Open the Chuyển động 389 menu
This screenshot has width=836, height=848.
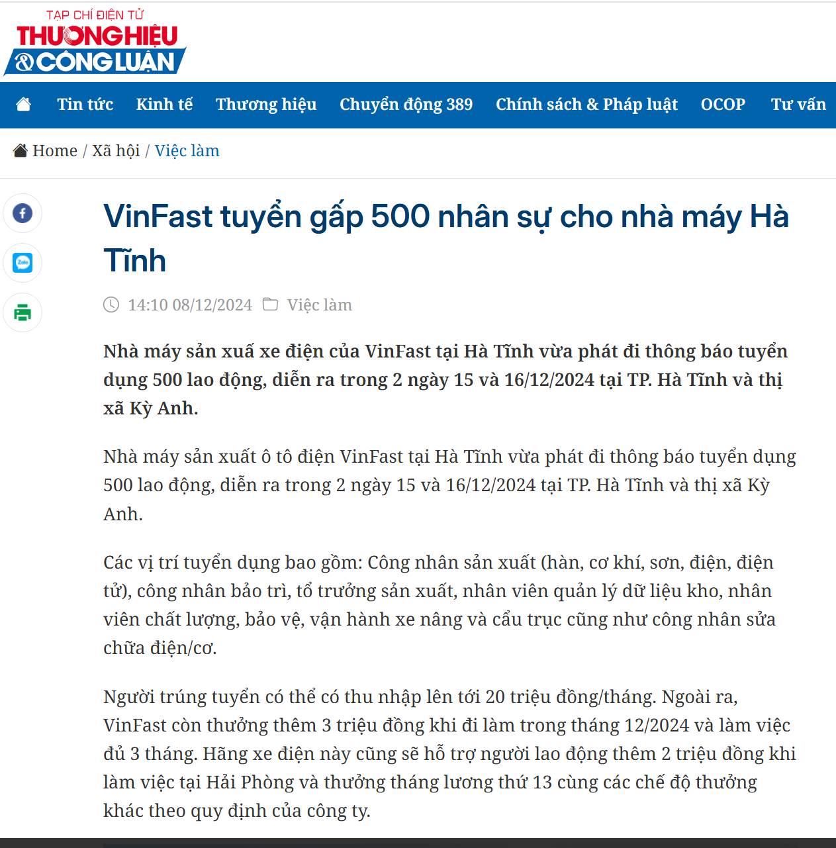[x=406, y=105]
